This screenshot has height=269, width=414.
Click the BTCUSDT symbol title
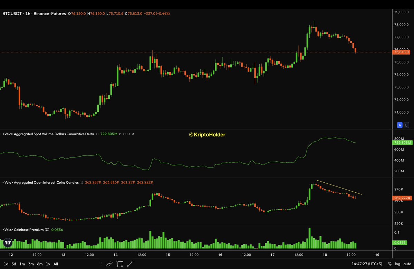tap(12, 13)
